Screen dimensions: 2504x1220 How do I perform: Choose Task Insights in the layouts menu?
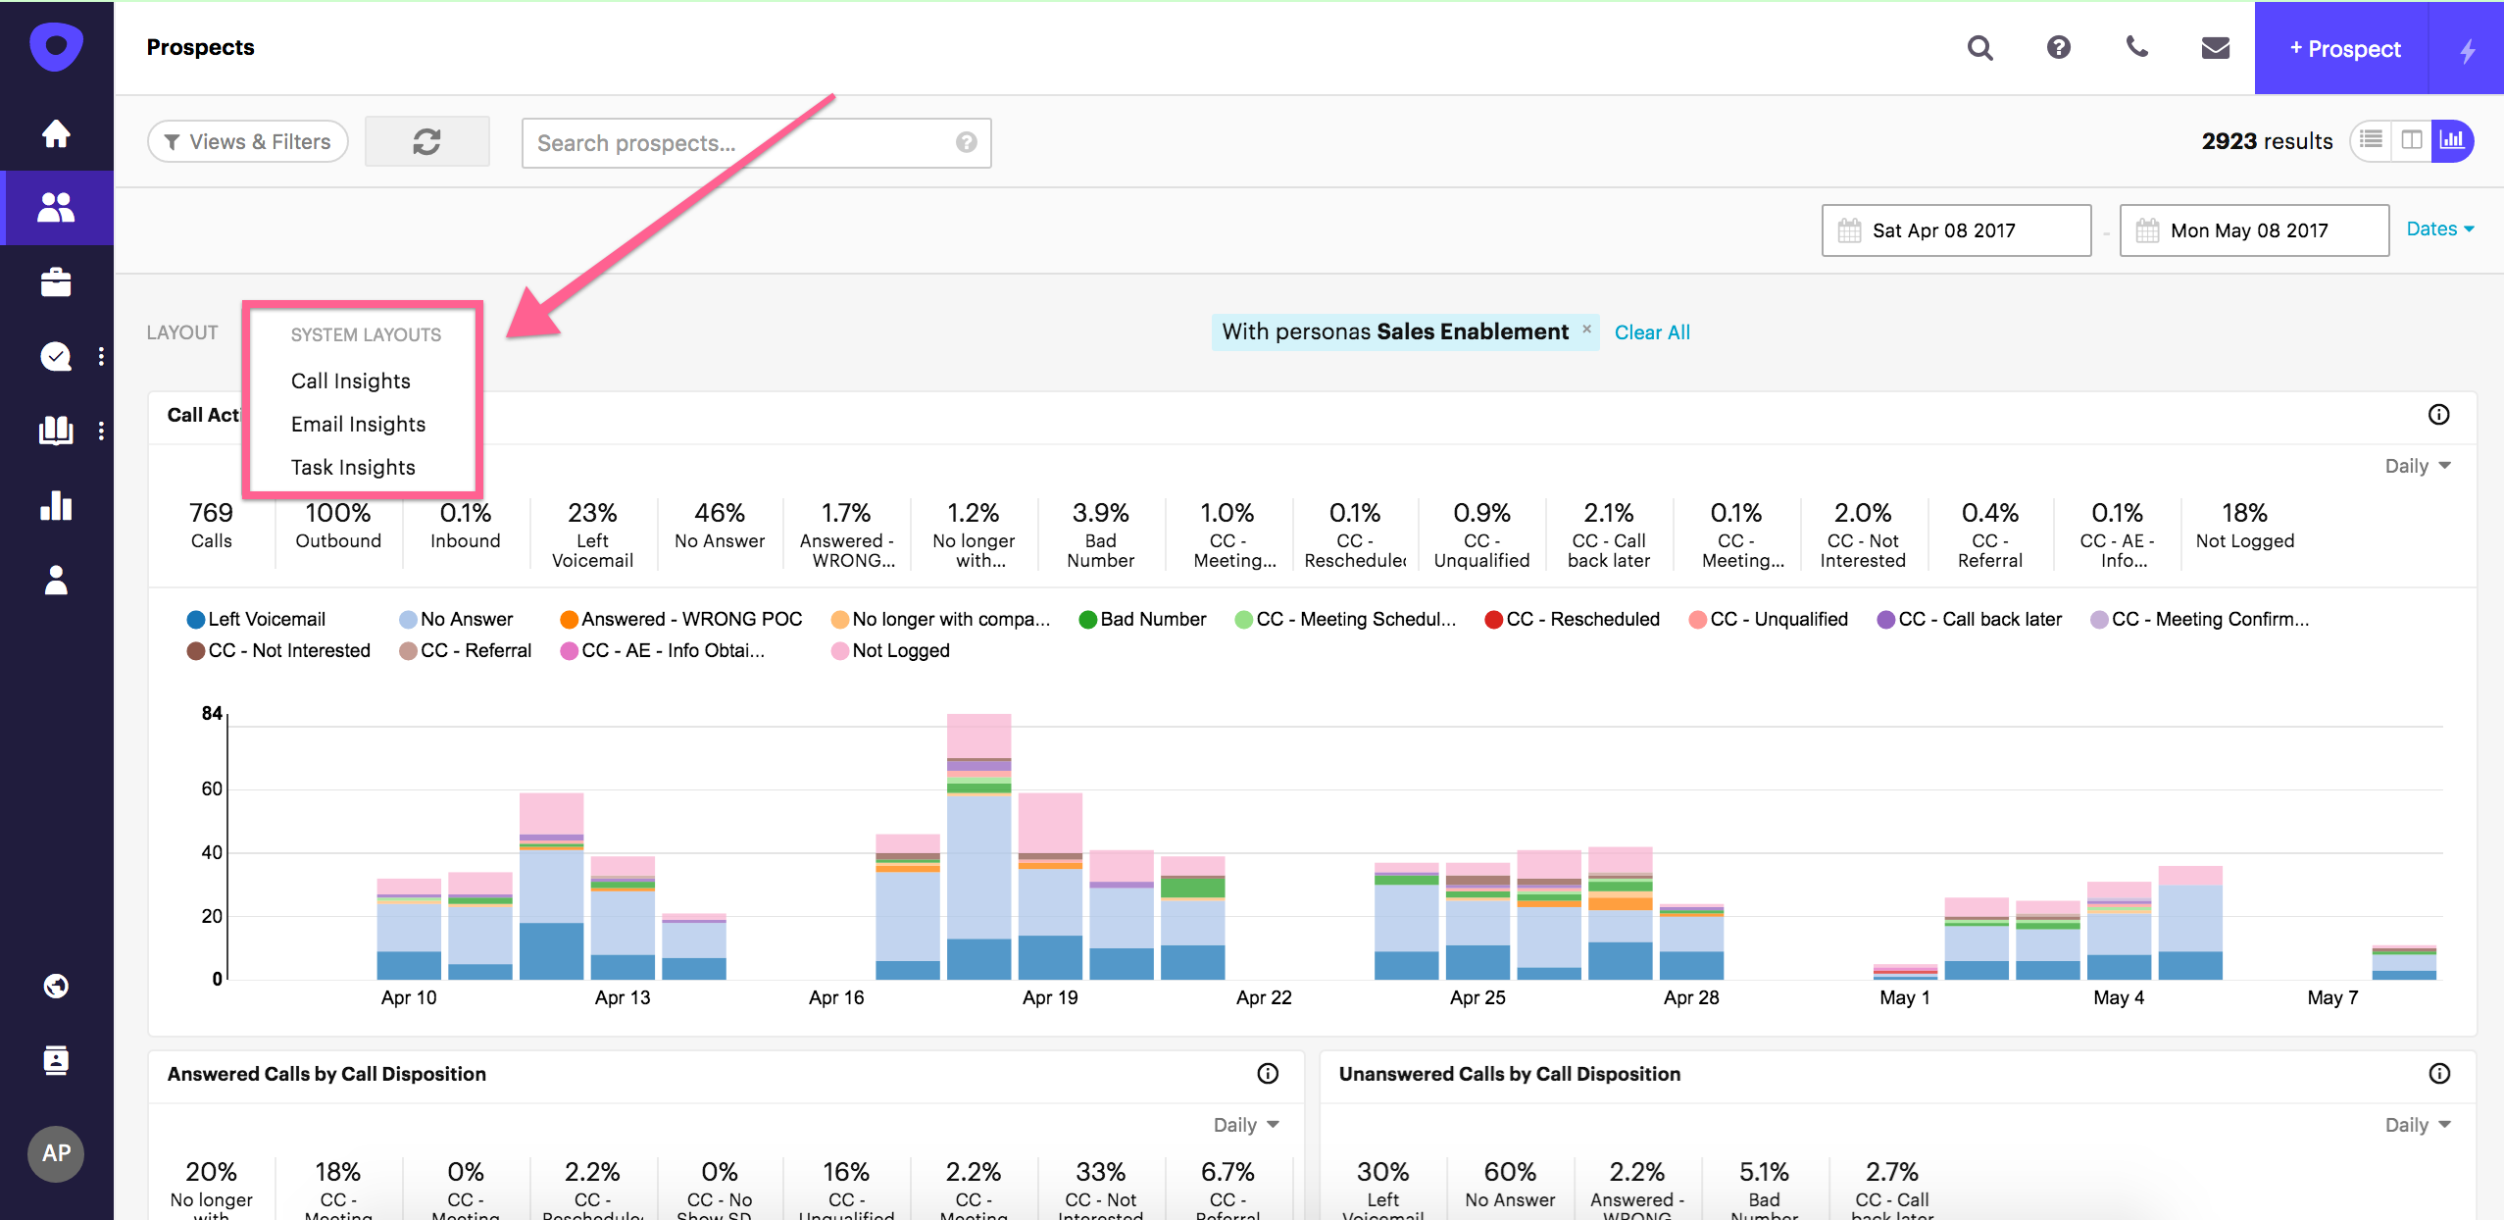click(353, 467)
